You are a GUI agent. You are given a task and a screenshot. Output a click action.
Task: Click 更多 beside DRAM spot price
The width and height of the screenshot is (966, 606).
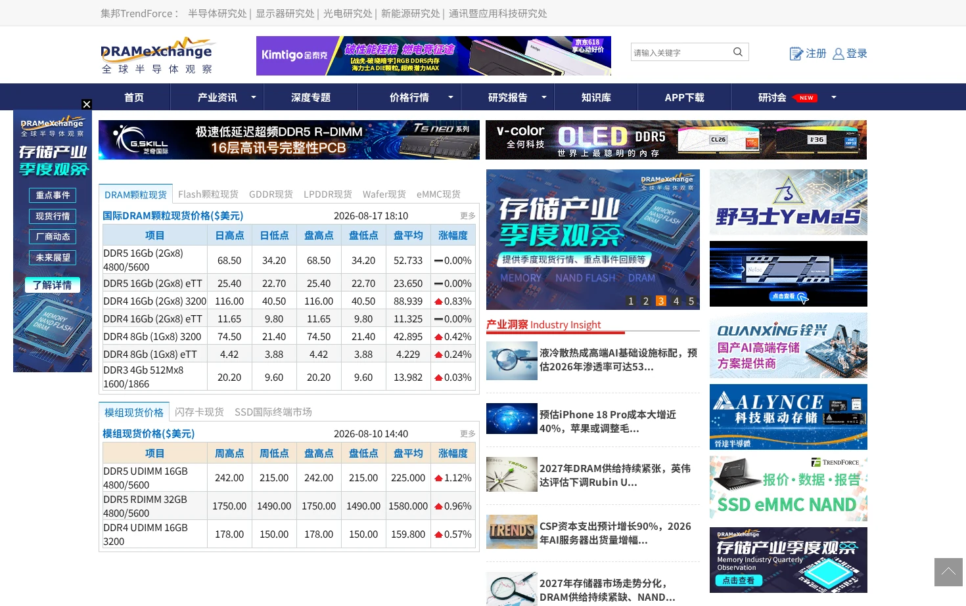tap(468, 215)
